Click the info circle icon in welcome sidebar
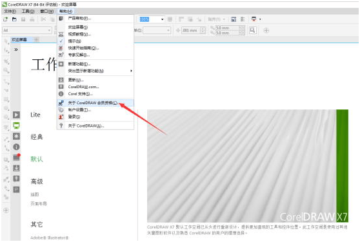The height and width of the screenshot is (242, 360). click(16, 147)
